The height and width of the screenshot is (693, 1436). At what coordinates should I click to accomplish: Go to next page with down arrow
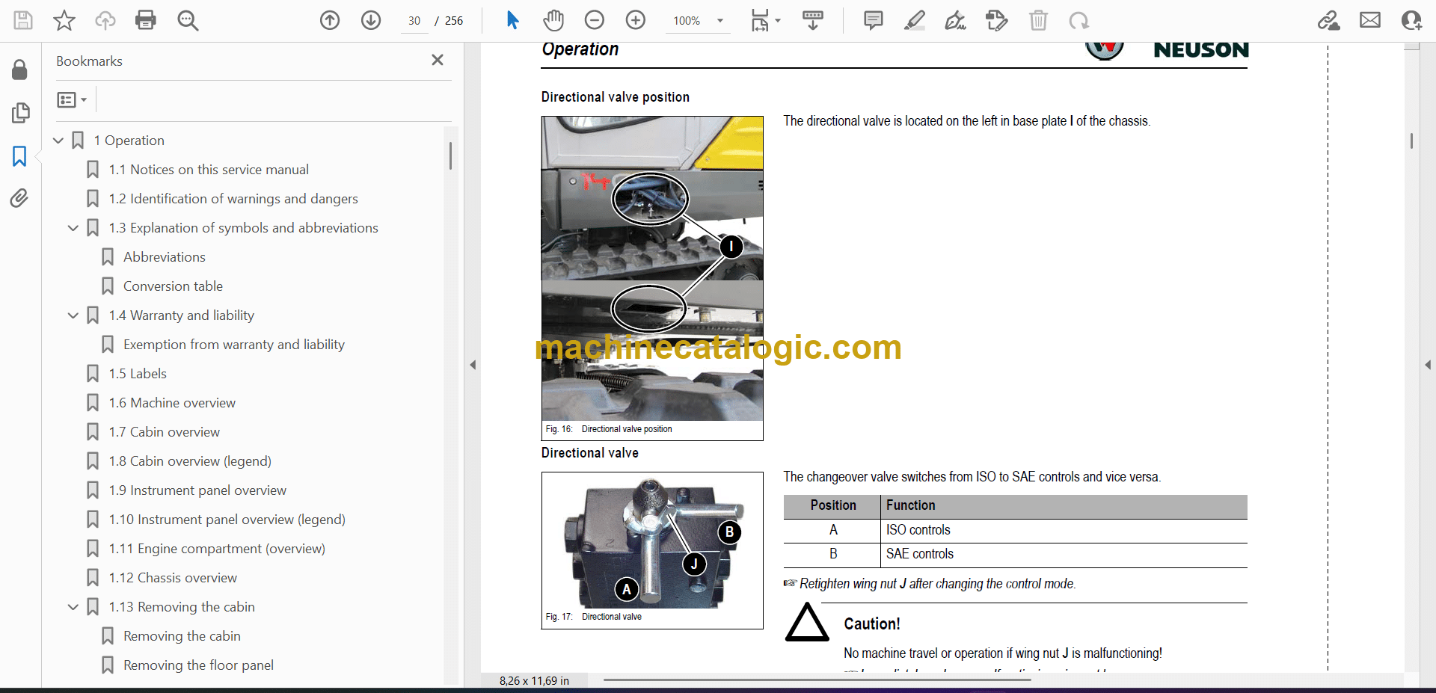coord(371,20)
